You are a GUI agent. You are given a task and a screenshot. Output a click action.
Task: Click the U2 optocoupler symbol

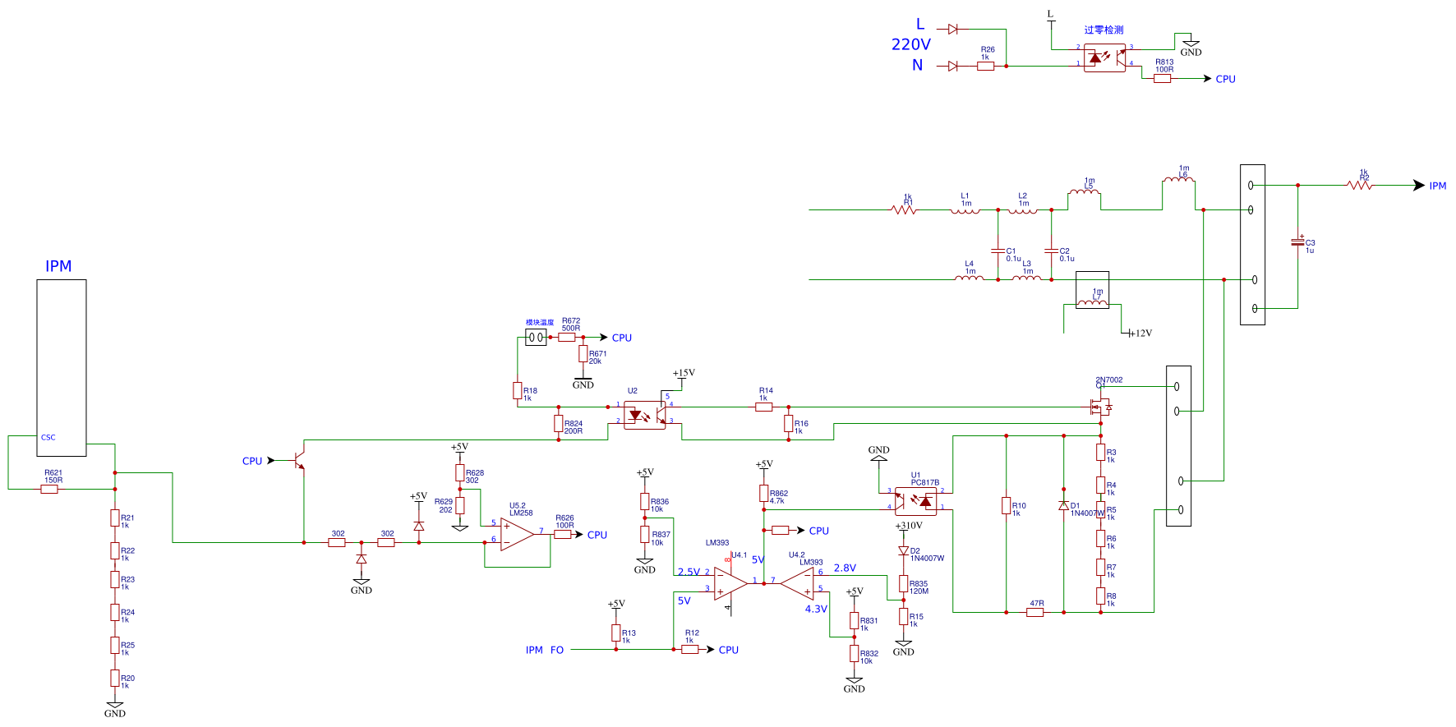coord(645,415)
